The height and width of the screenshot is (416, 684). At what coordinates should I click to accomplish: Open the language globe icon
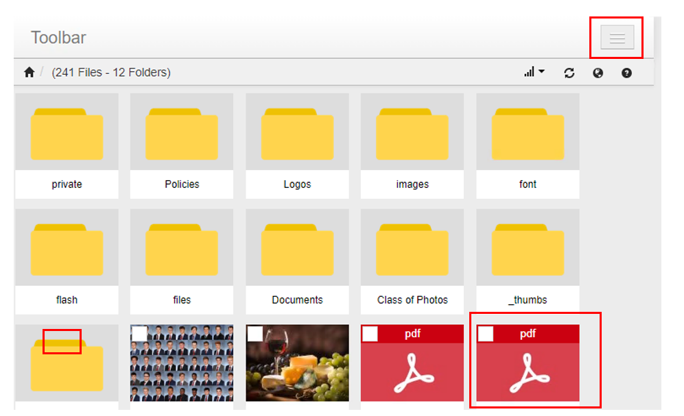[x=598, y=73]
